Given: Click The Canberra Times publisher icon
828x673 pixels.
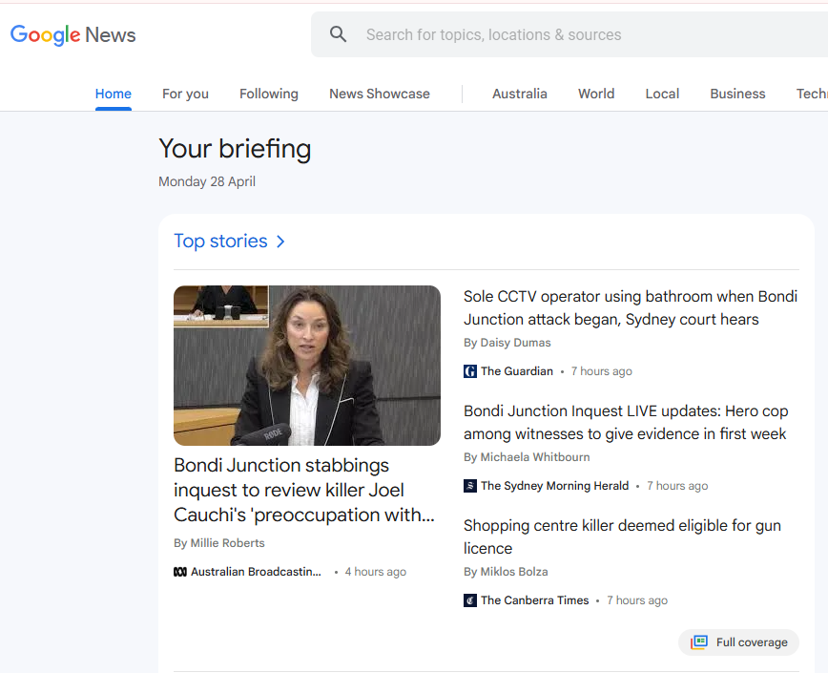Looking at the screenshot, I should click(x=469, y=599).
